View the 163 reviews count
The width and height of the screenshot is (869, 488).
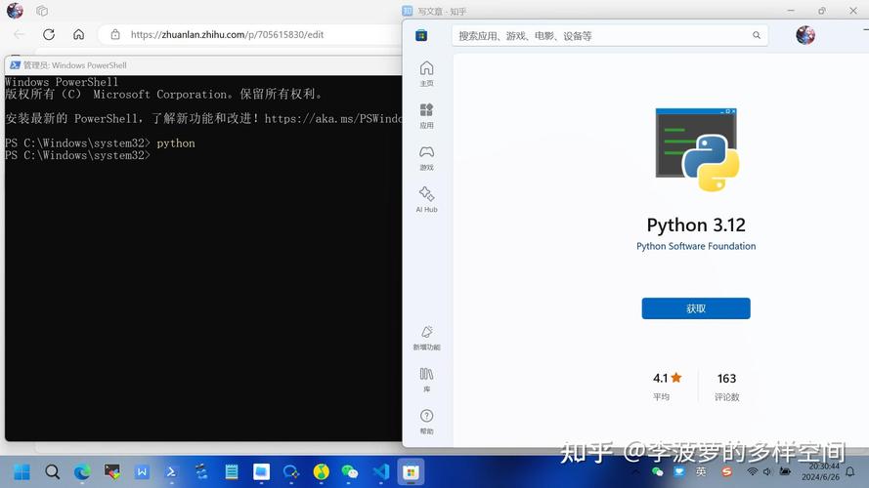click(726, 379)
